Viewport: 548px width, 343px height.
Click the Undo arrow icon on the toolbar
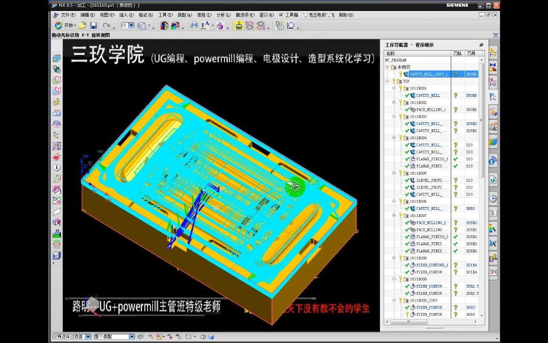click(105, 25)
